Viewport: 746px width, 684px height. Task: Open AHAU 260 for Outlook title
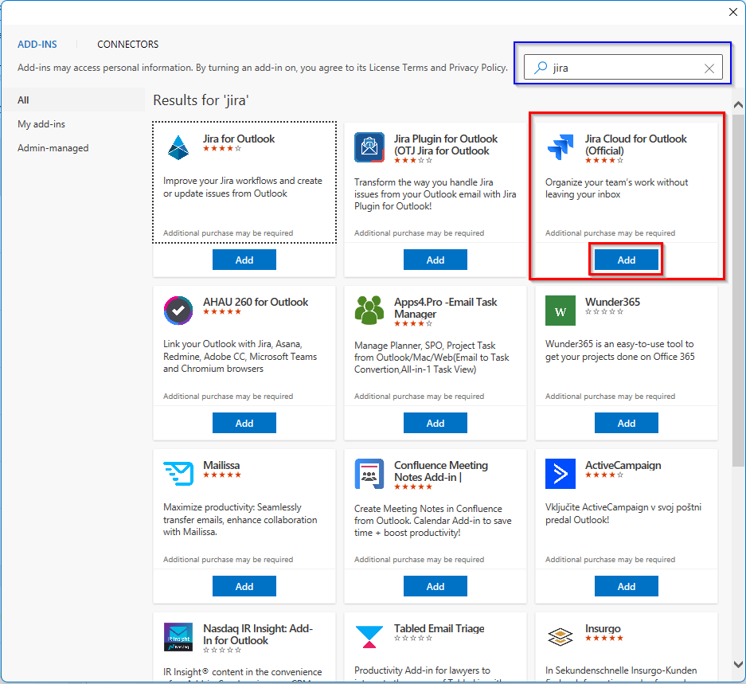click(256, 303)
